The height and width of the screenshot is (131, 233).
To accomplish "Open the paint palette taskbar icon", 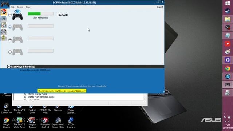I will point(228,52).
